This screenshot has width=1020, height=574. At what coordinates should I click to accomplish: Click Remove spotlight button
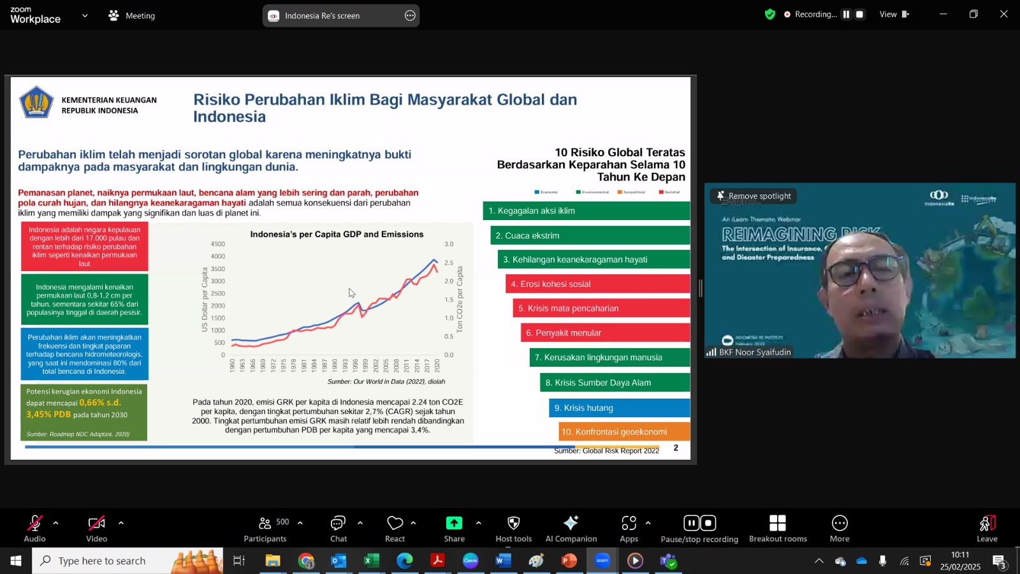point(754,196)
